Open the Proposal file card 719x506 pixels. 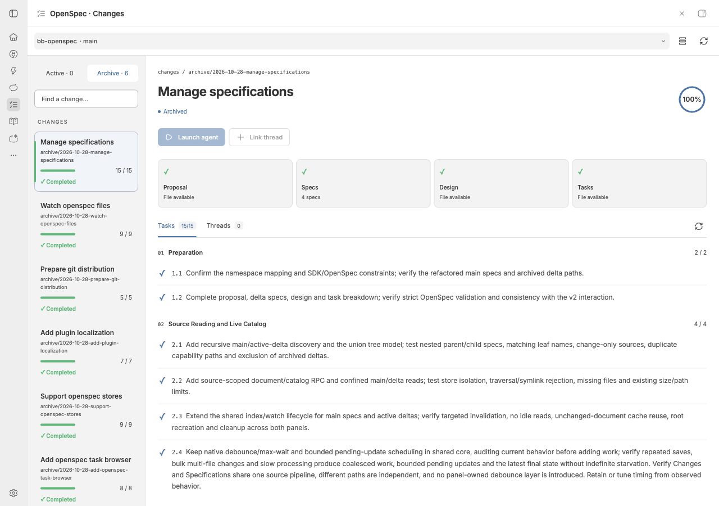tap(225, 183)
